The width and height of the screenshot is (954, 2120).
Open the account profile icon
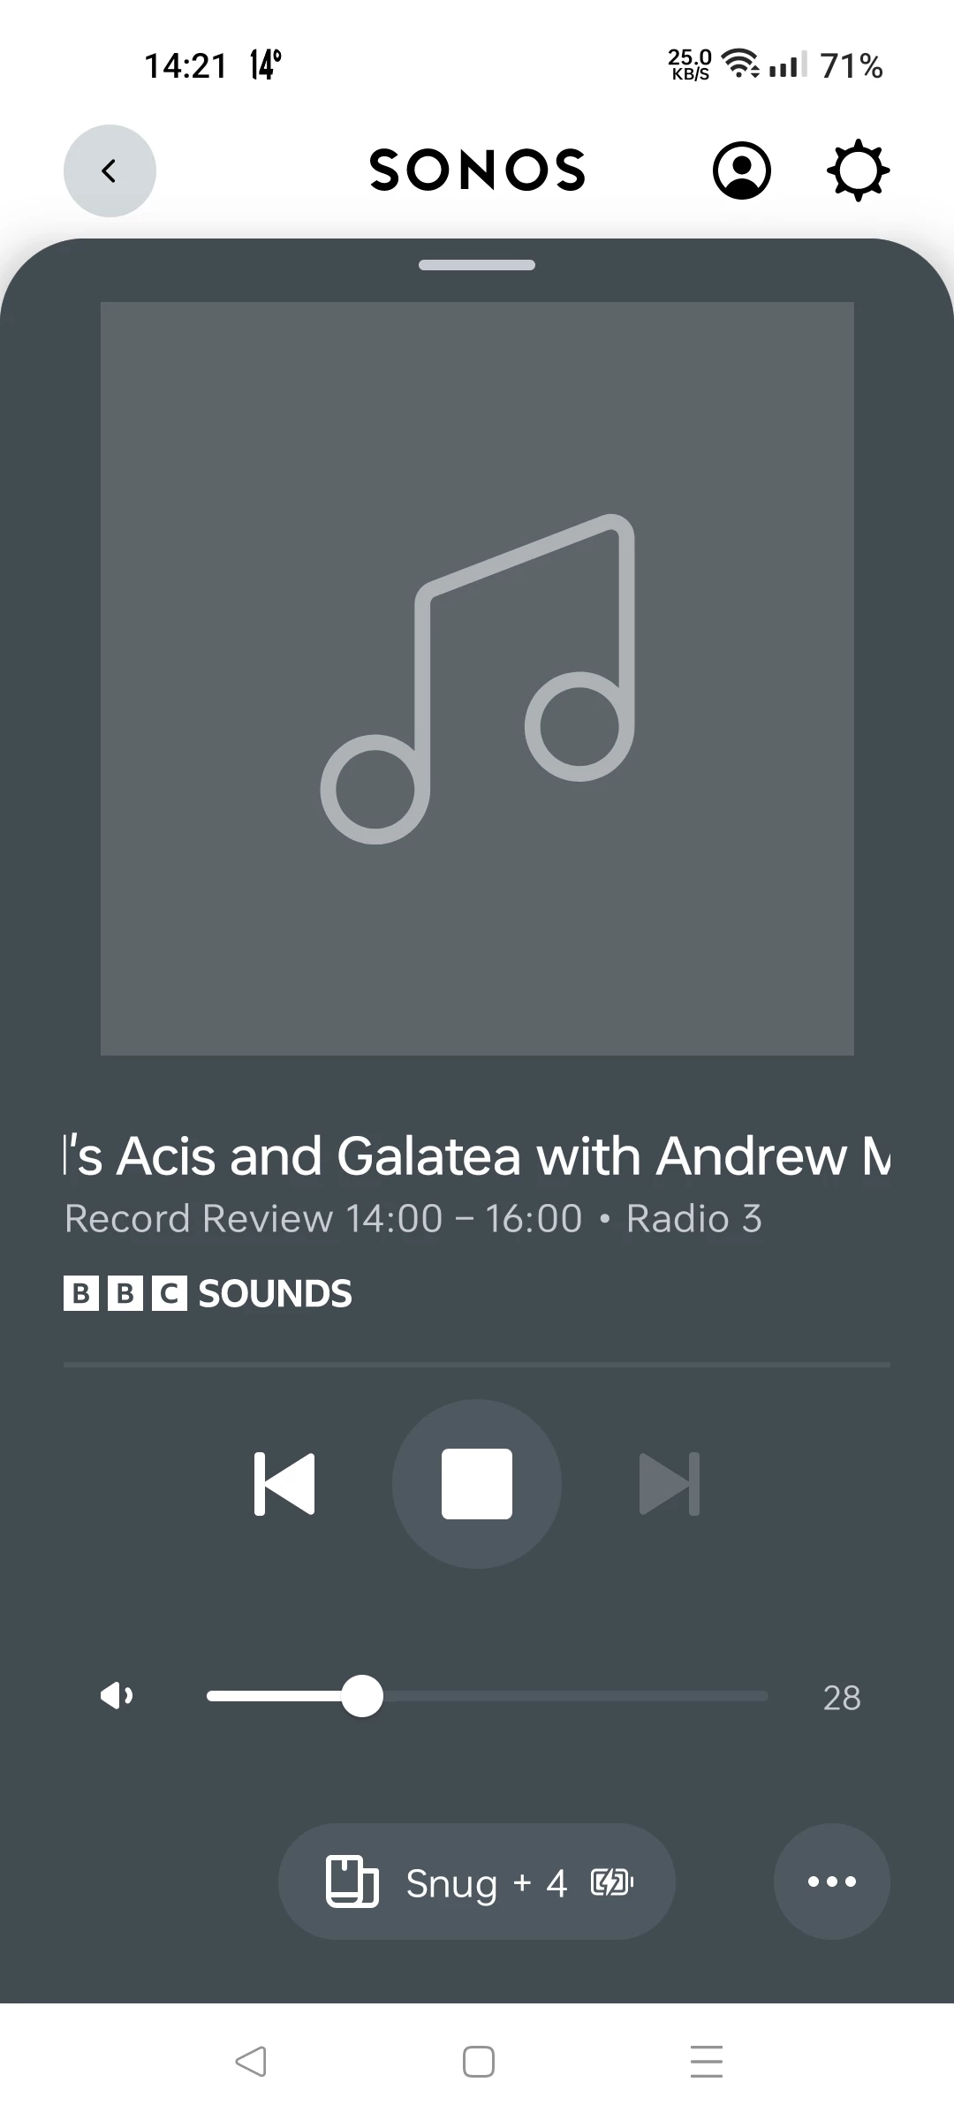click(742, 170)
